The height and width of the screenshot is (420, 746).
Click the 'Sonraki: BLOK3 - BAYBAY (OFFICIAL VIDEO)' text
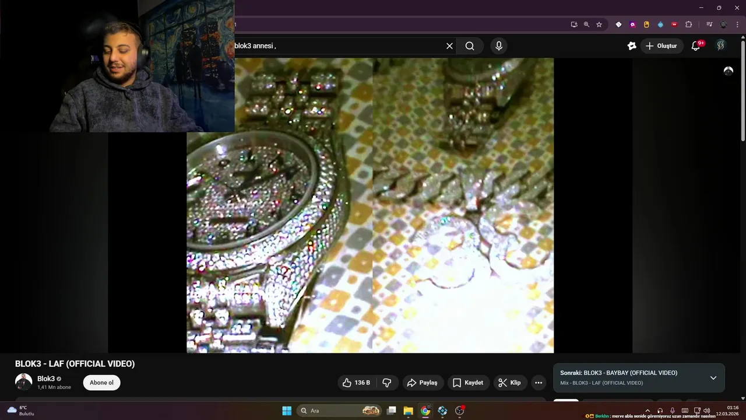click(x=618, y=373)
